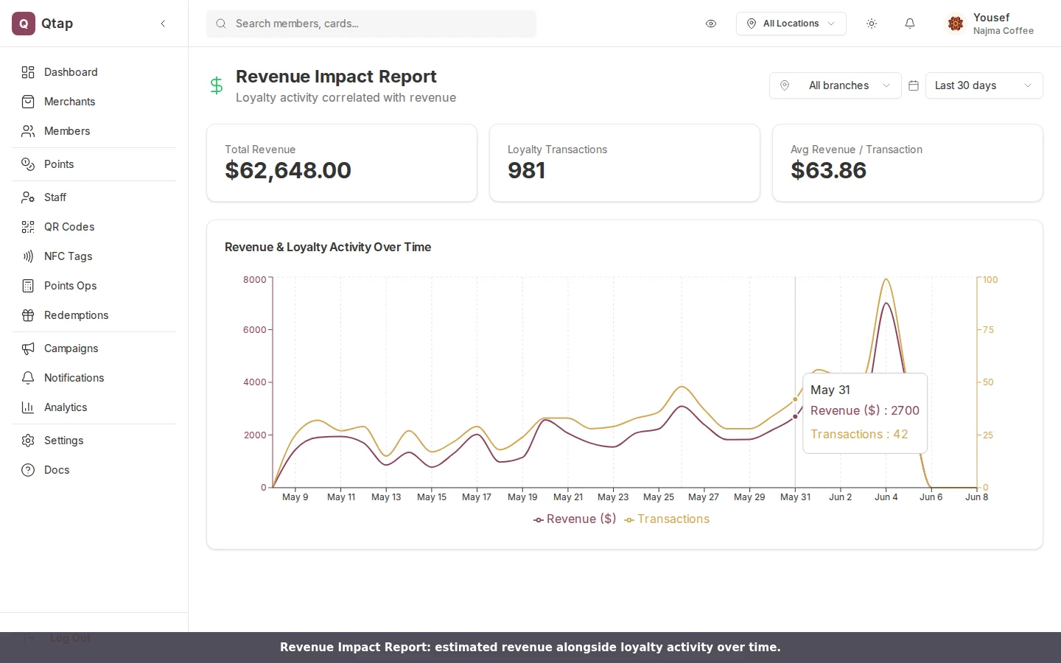Open the Last 30 days dropdown
Screen dimensions: 1061x663
pos(984,85)
